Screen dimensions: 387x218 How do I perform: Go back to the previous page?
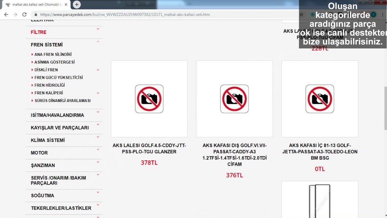(x=6, y=14)
